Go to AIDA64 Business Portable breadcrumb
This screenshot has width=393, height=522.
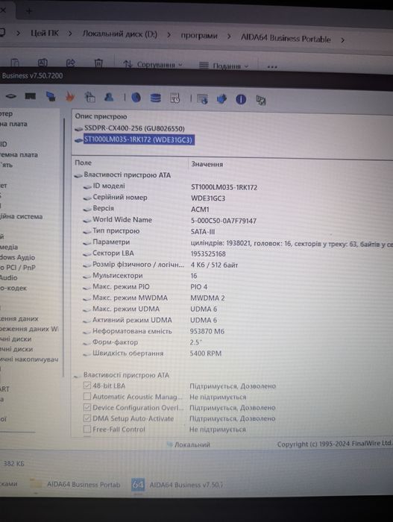(x=286, y=38)
